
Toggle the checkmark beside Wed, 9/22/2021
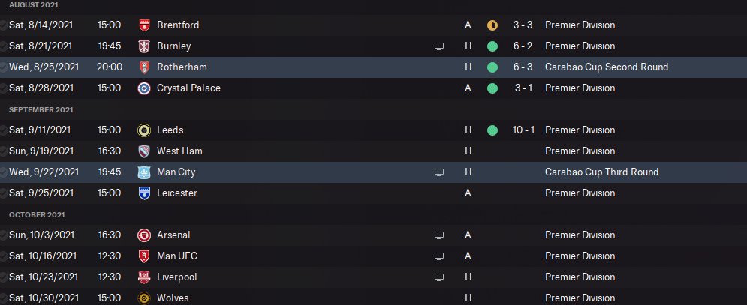pos(5,172)
